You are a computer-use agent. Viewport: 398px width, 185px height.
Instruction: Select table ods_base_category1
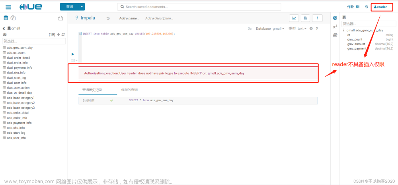21,98
